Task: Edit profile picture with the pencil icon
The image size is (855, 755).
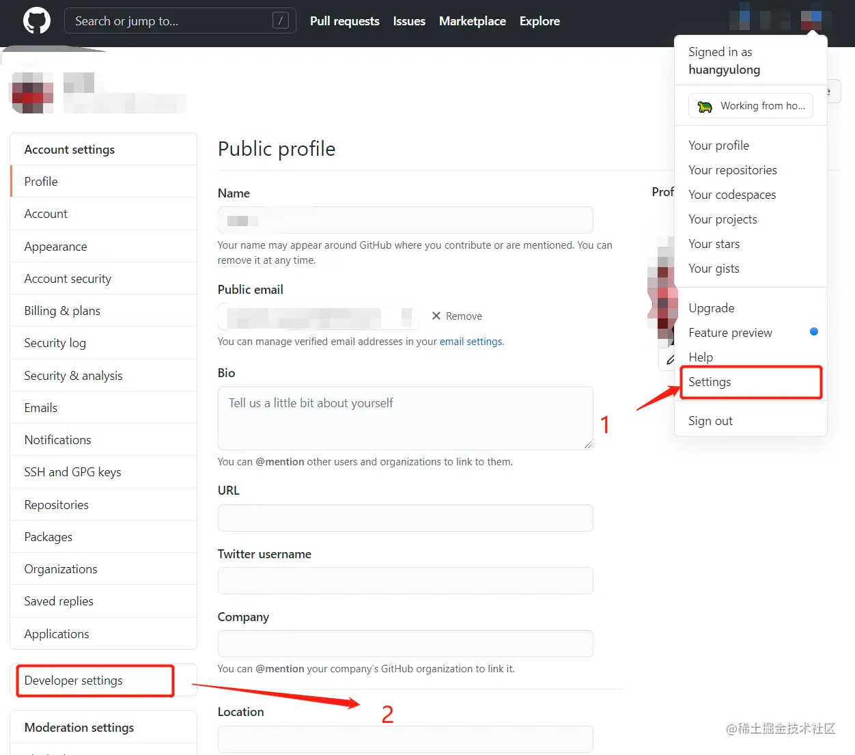Action: click(x=669, y=358)
